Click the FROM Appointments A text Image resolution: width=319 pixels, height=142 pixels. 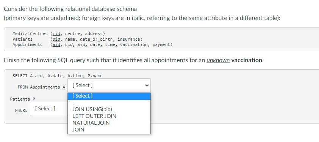click(41, 87)
